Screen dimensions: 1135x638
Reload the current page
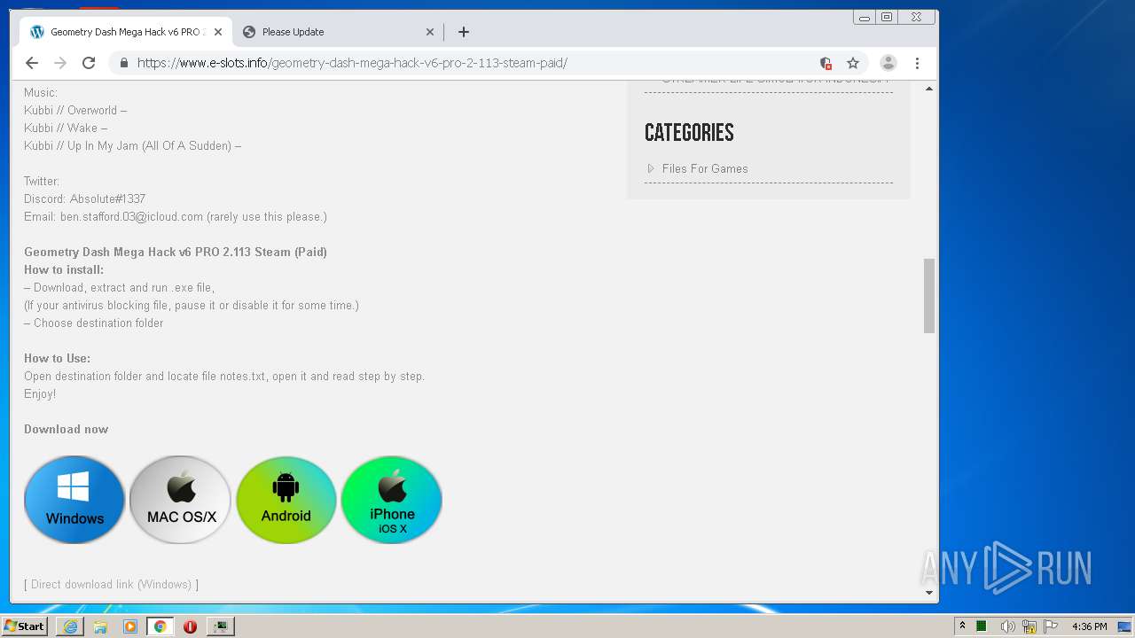[x=89, y=63]
